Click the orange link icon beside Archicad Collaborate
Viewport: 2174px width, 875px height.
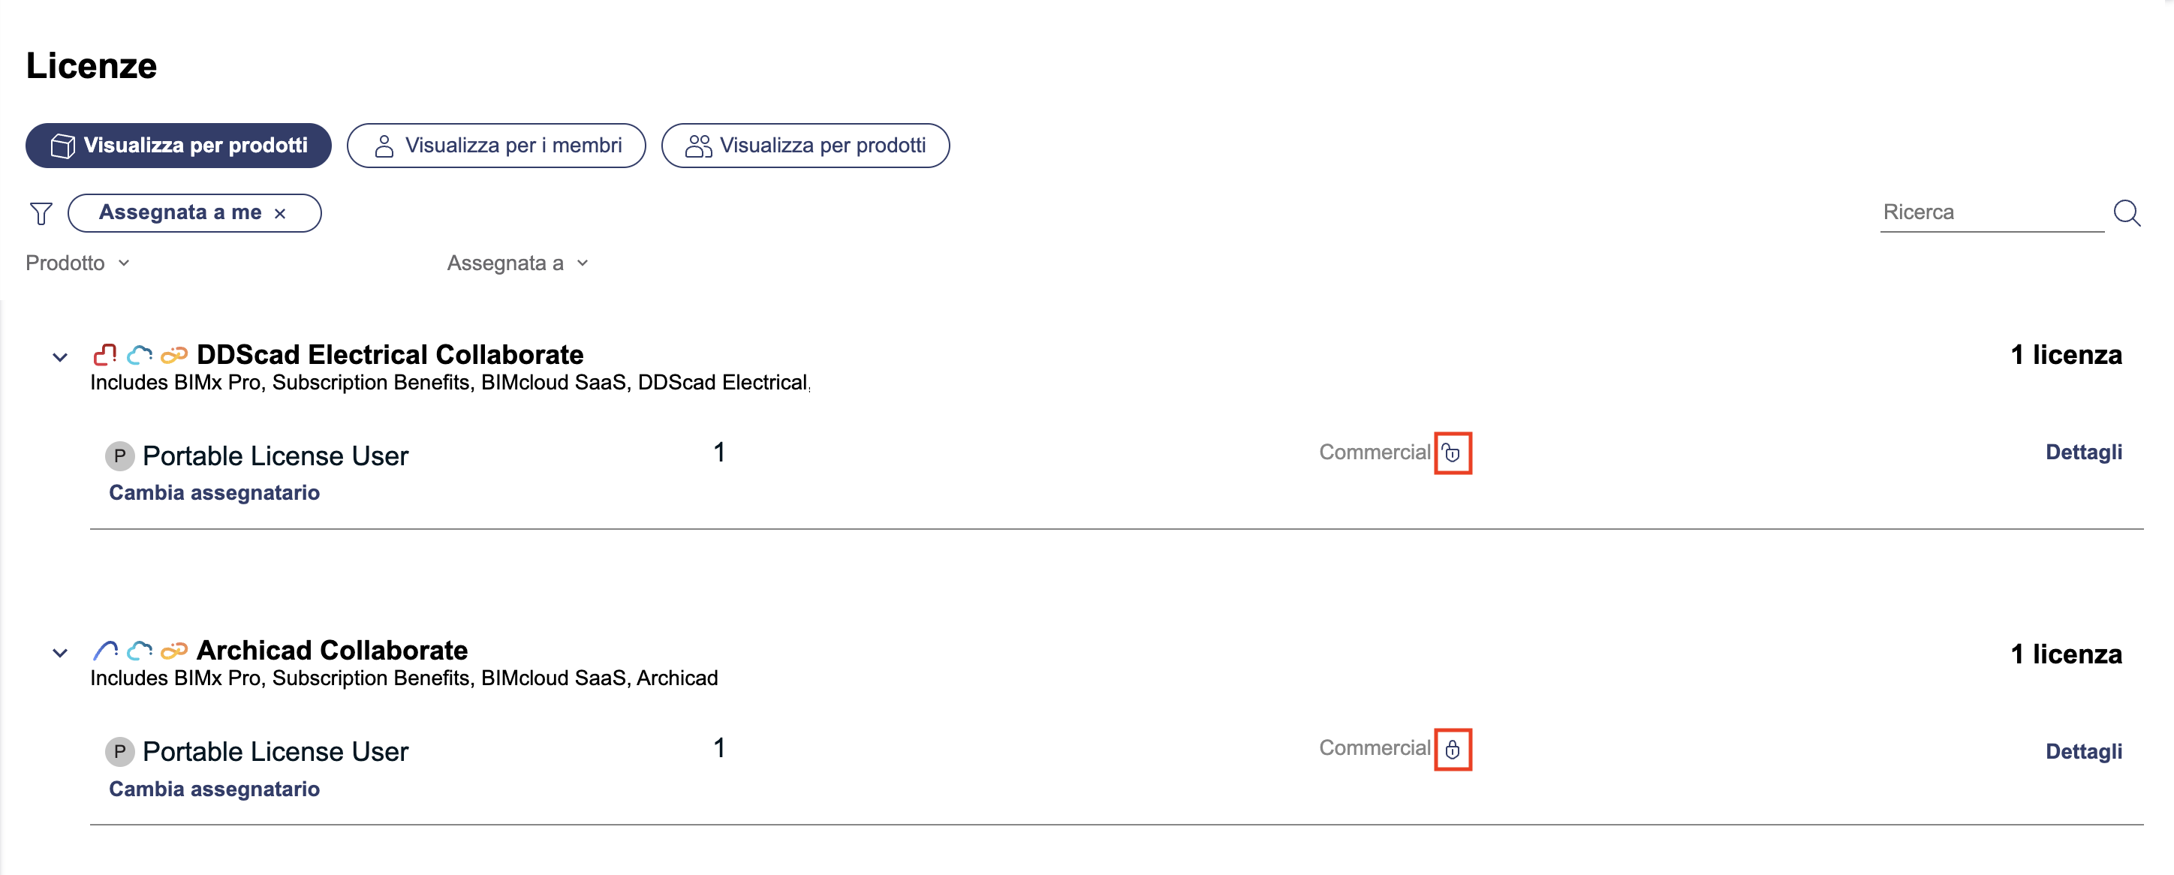click(174, 651)
